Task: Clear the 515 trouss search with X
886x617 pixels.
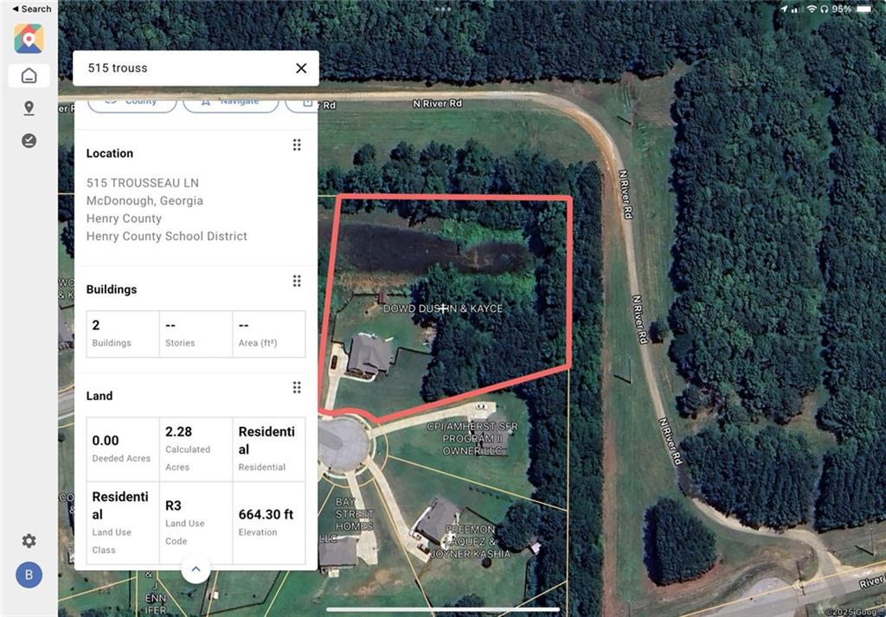Action: pyautogui.click(x=301, y=68)
